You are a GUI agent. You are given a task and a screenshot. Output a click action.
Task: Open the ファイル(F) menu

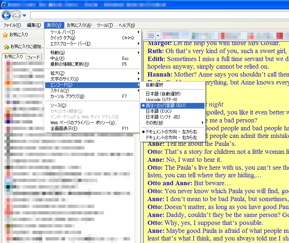point(12,25)
